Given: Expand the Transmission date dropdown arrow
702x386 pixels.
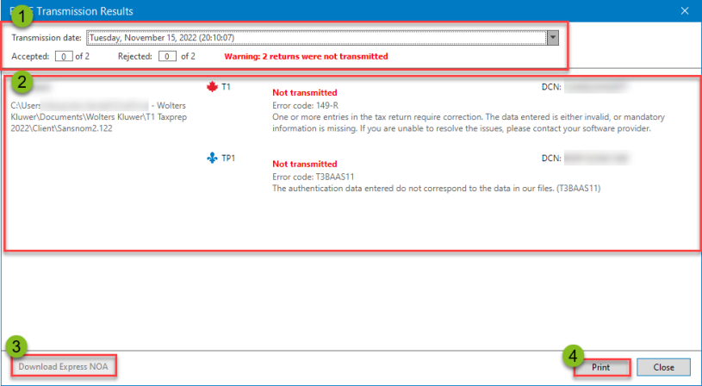Looking at the screenshot, I should [x=553, y=38].
